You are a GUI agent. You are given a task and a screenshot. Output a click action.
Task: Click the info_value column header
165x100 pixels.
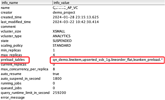tap(61, 2)
